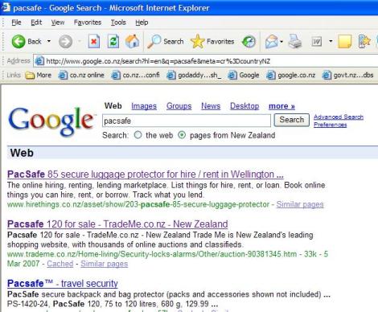This screenshot has height=312, width=378.
Task: Print the page with printer icon
Action: click(295, 42)
